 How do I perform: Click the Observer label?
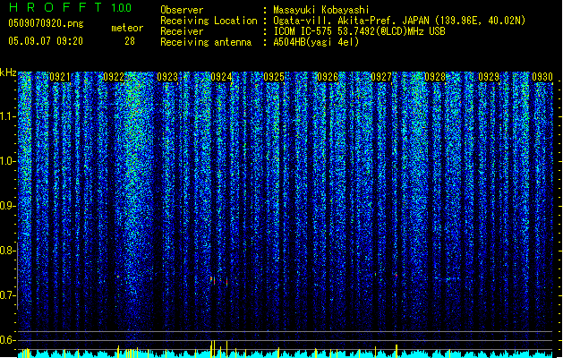point(182,10)
